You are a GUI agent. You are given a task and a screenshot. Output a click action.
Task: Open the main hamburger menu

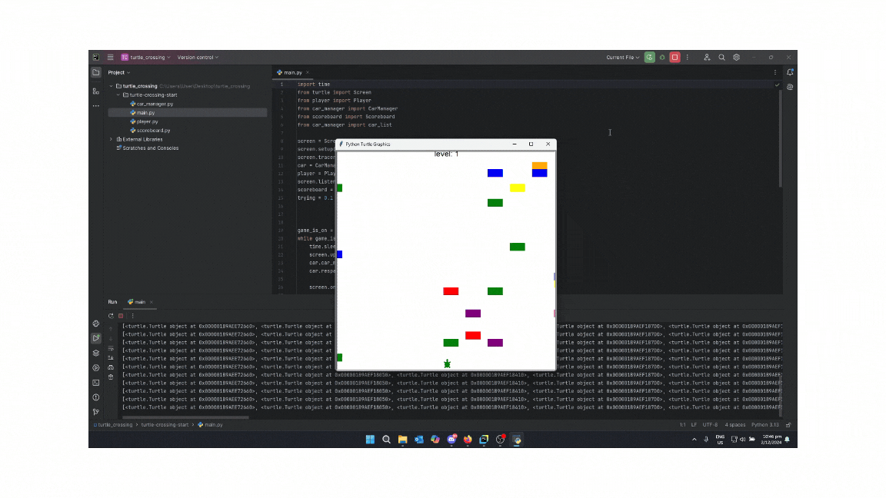(x=111, y=58)
